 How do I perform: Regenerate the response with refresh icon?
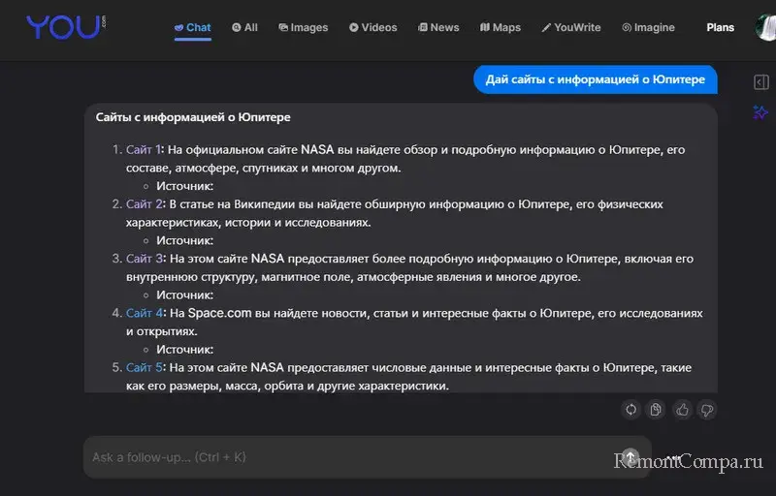630,410
